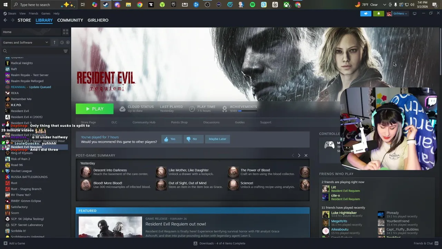Open the Friends menu
The width and height of the screenshot is (442, 249).
[33, 13]
